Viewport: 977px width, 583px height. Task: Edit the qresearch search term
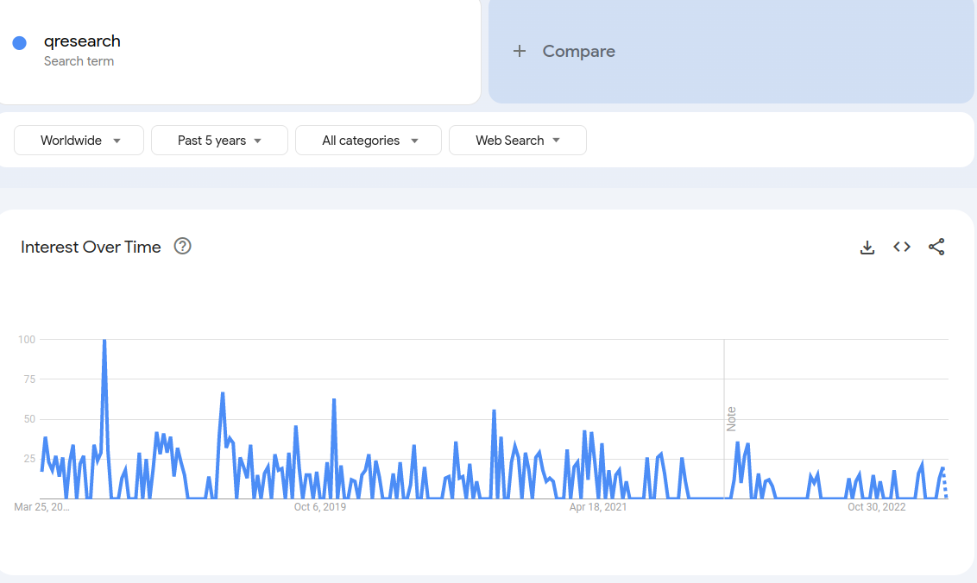82,41
